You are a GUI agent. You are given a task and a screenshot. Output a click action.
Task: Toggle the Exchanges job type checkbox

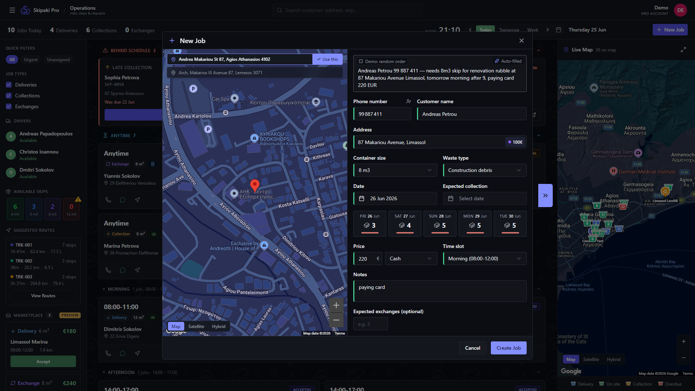pyautogui.click(x=9, y=106)
